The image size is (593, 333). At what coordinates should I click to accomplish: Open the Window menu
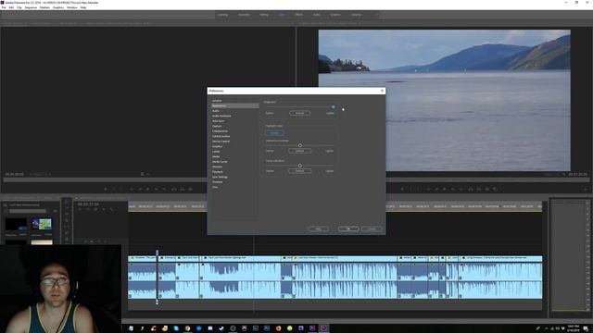pos(72,7)
